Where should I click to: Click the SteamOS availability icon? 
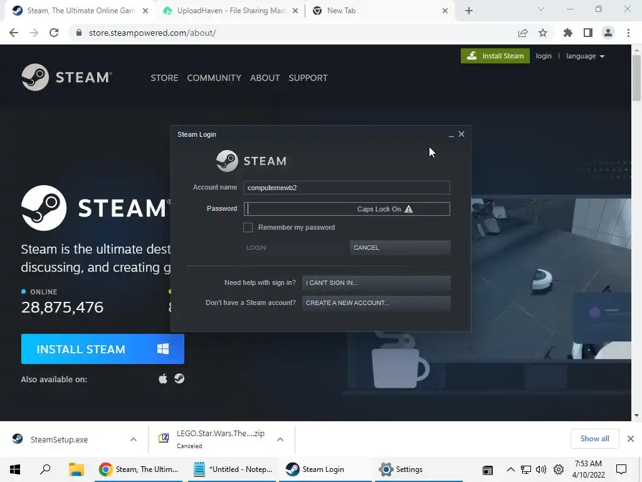(x=179, y=378)
